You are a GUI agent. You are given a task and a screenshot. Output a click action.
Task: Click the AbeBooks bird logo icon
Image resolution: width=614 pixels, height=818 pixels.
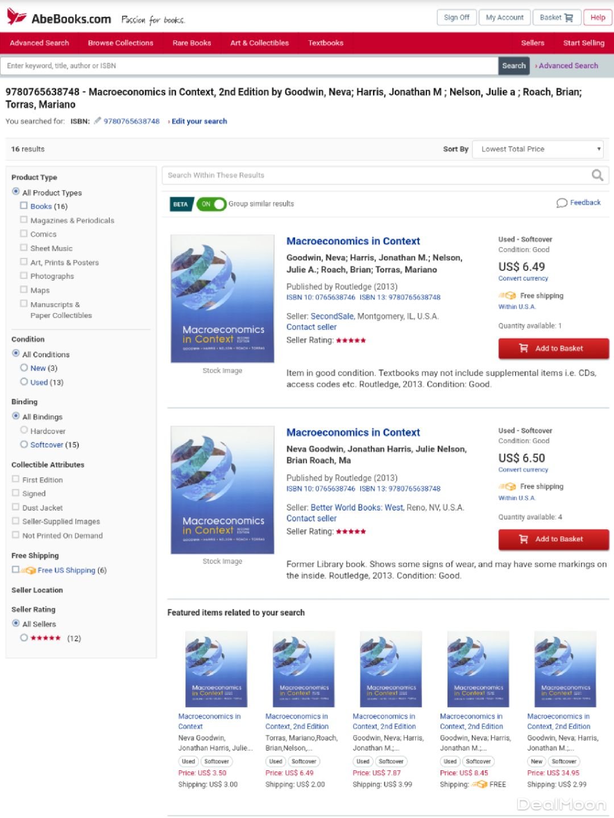pyautogui.click(x=16, y=17)
